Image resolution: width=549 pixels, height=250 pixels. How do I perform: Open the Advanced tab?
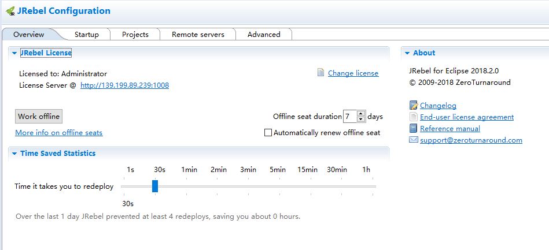pyautogui.click(x=264, y=34)
